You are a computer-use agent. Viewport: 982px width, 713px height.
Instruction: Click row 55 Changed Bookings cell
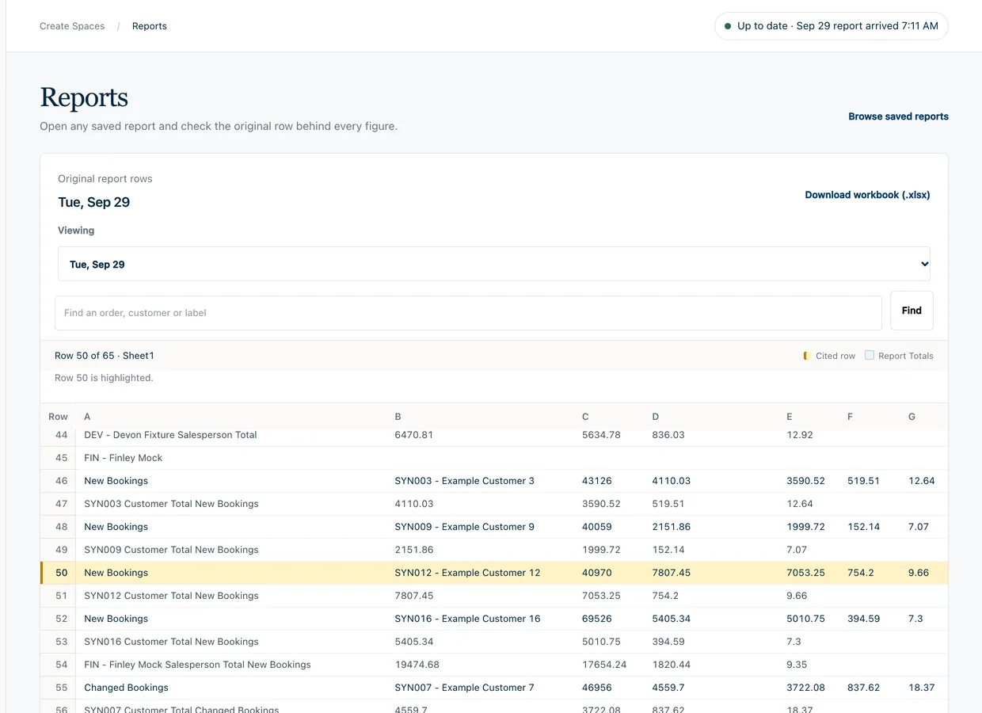127,688
